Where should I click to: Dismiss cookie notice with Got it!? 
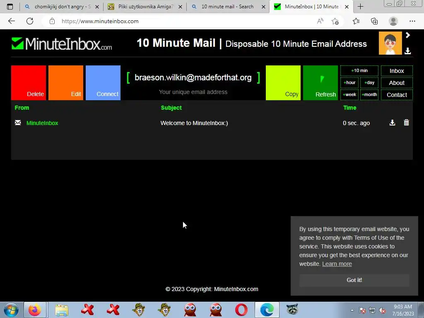click(x=354, y=280)
